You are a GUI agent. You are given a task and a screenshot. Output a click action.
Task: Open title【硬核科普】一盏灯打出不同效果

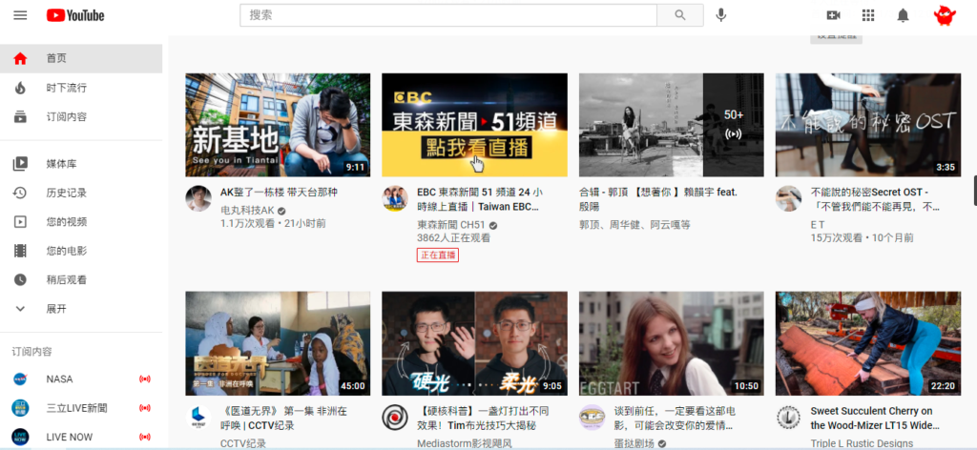(483, 419)
